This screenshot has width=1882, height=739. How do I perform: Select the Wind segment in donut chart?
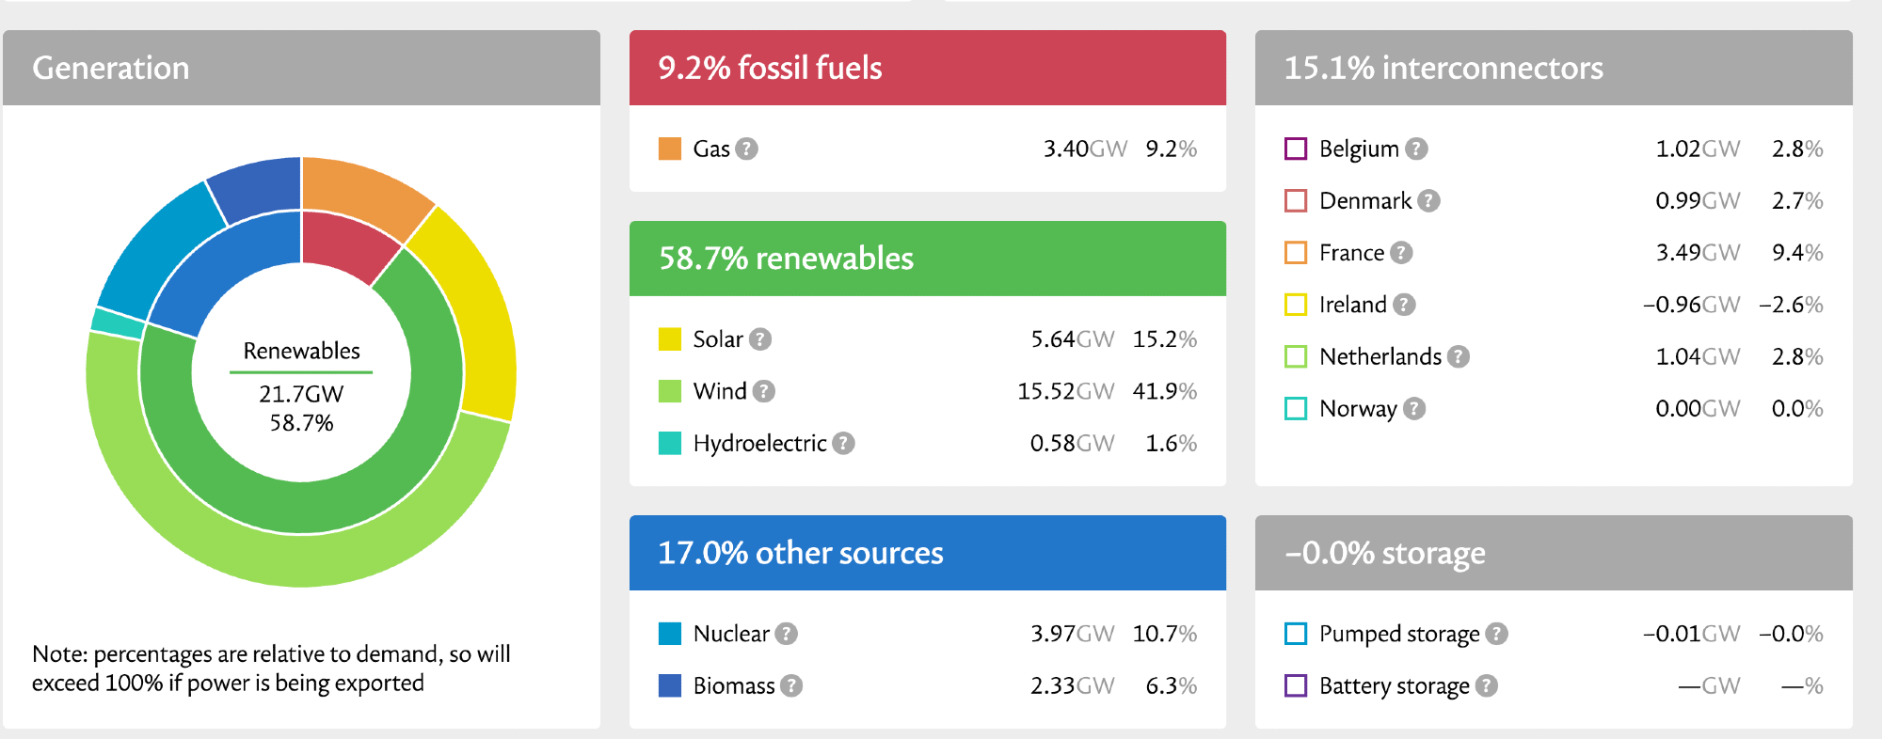click(301, 559)
